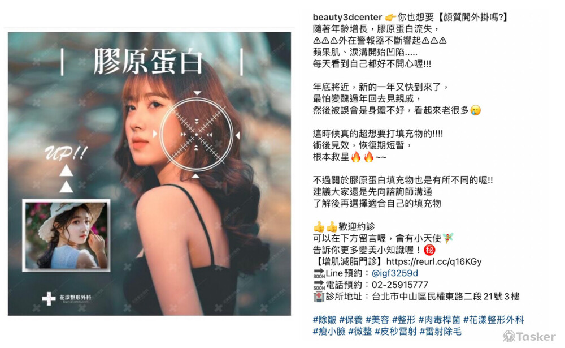The height and width of the screenshot is (348, 565).
Task: Open the #雷射除毛 hashtag
Action: coord(440,332)
